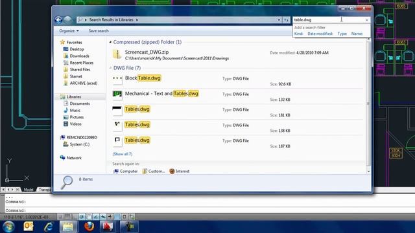Click the Block Table.dwg file thumbnail
Screen dimensions: 415x233
pyautogui.click(x=117, y=80)
